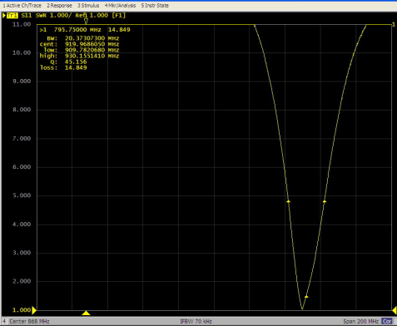
Task: Click the SWR format label
Action: point(41,16)
